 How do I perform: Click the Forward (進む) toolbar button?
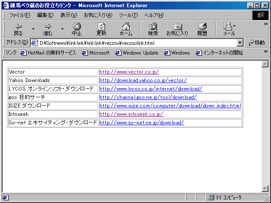point(48,29)
